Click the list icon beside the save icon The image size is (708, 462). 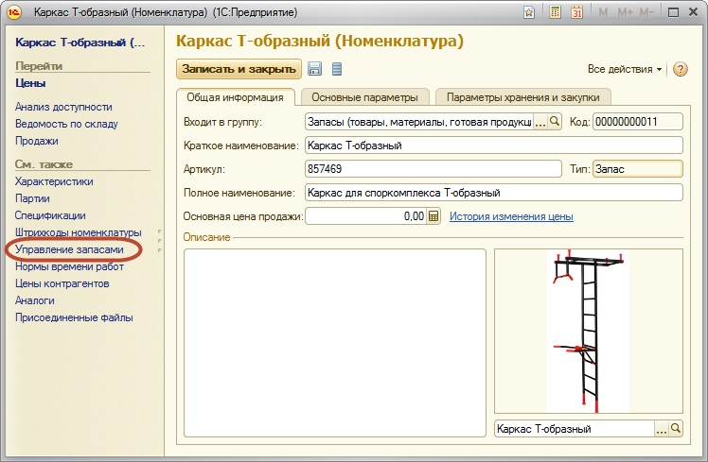pyautogui.click(x=337, y=69)
